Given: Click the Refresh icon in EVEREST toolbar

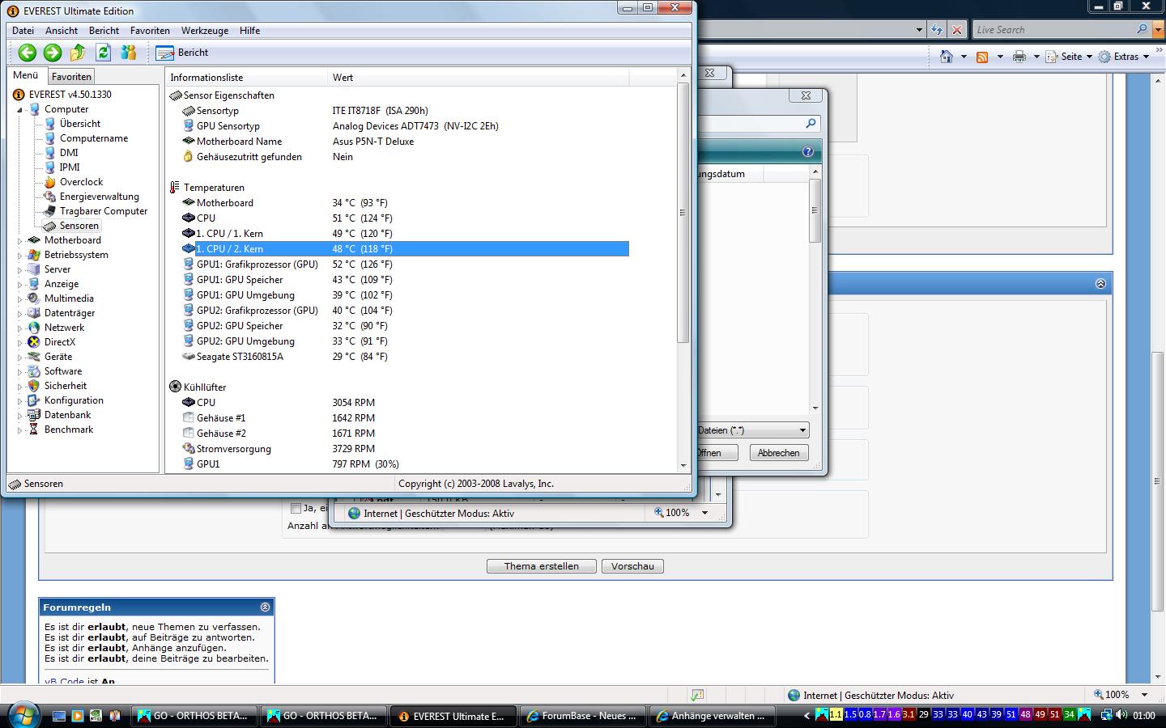Looking at the screenshot, I should (x=103, y=53).
